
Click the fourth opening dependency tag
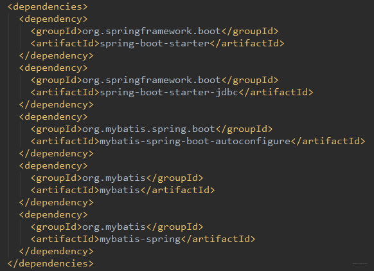pos(53,166)
